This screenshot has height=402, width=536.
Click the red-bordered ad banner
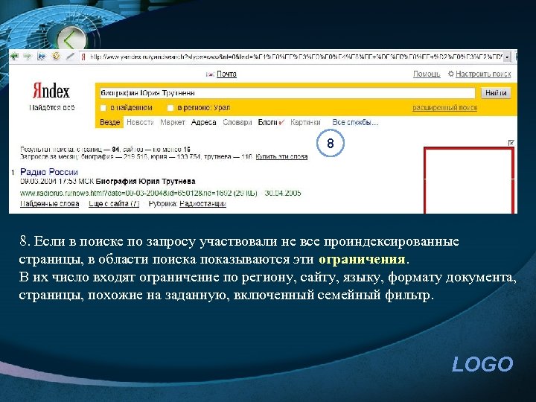click(x=469, y=180)
